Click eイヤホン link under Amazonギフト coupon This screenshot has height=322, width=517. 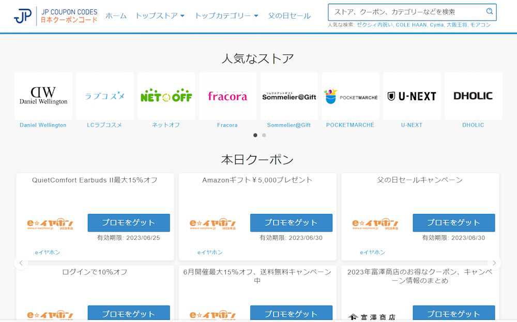[210, 252]
